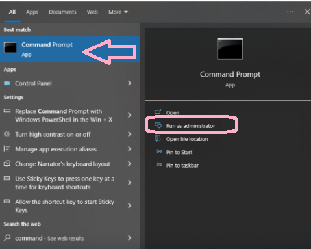The height and width of the screenshot is (249, 311).
Task: Click the Pin to taskbar pin icon
Action: click(x=158, y=164)
